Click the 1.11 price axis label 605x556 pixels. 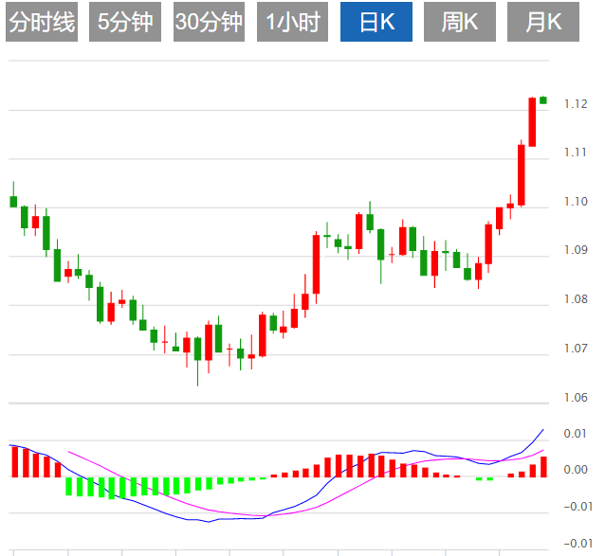(576, 152)
